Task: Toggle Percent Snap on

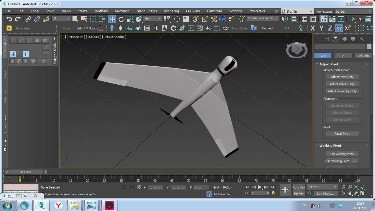Action: [x=214, y=19]
